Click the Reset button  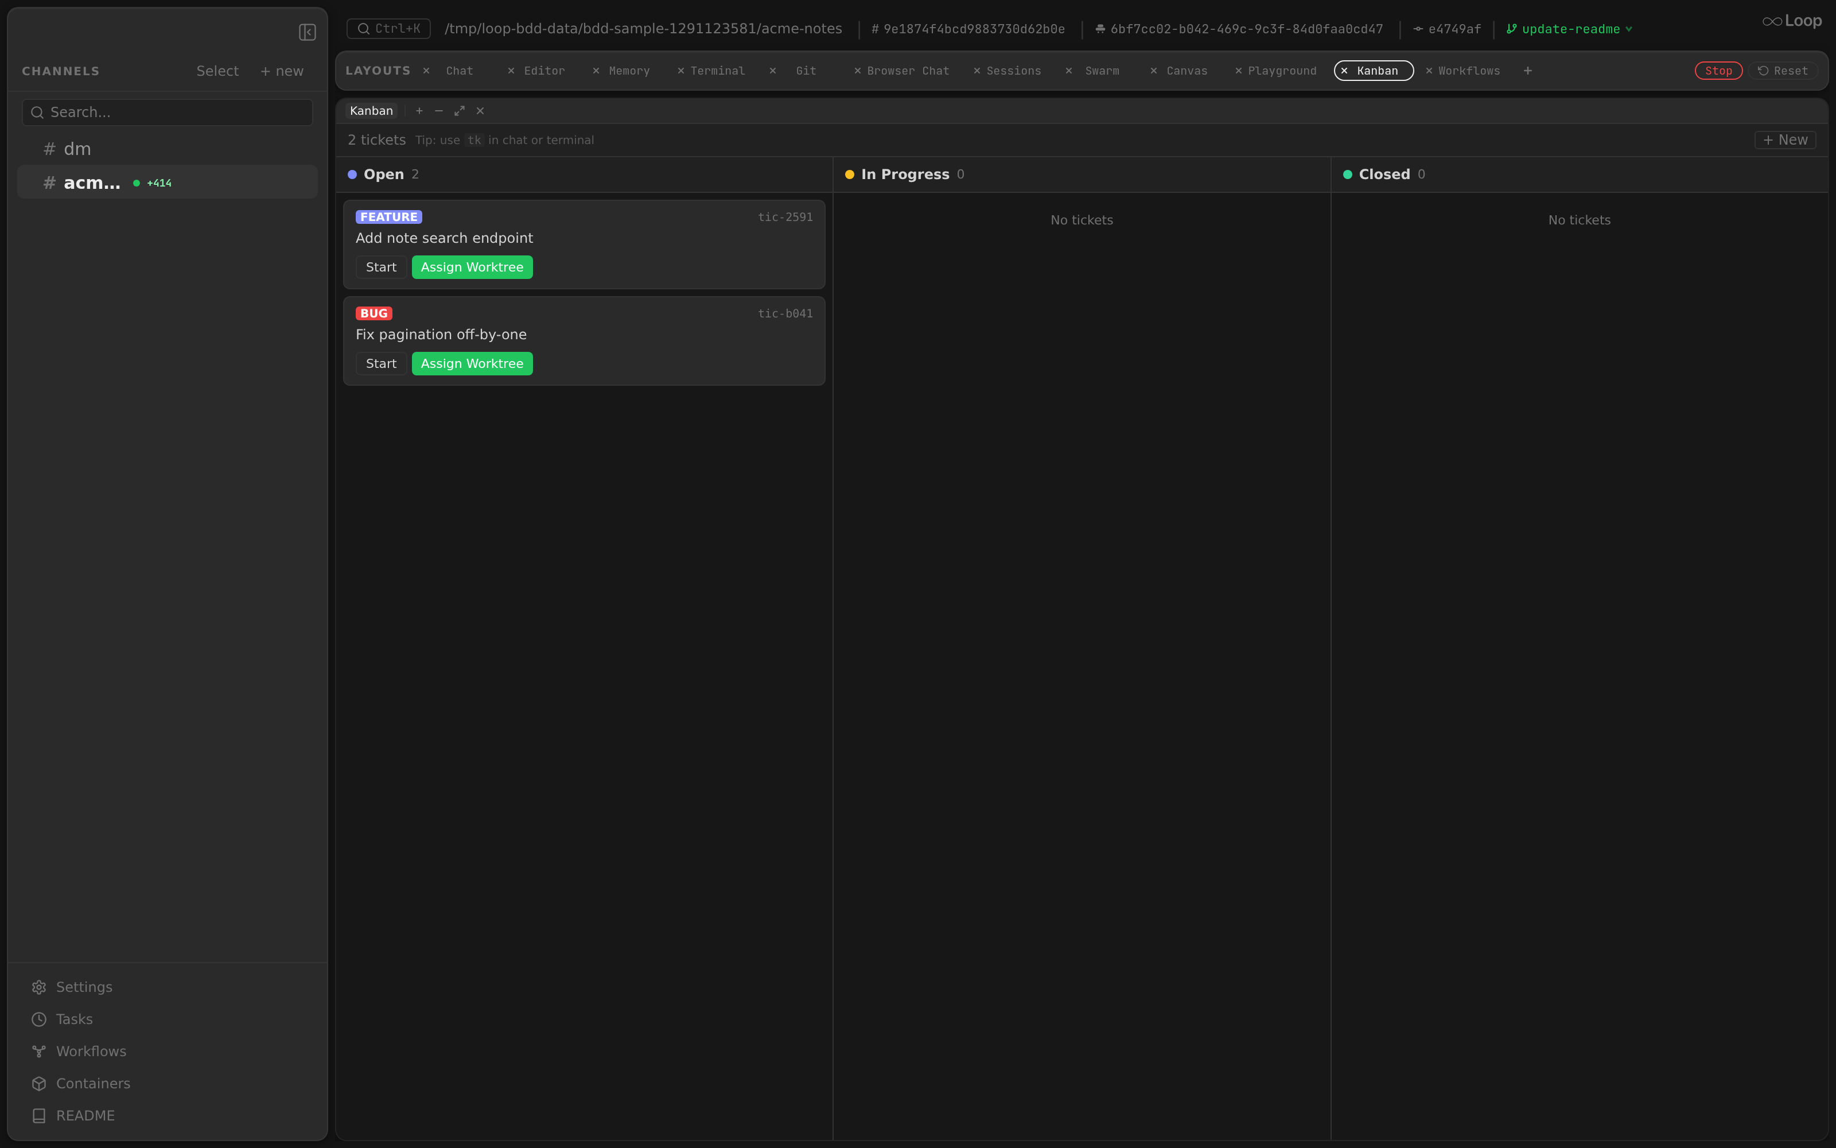coord(1783,71)
